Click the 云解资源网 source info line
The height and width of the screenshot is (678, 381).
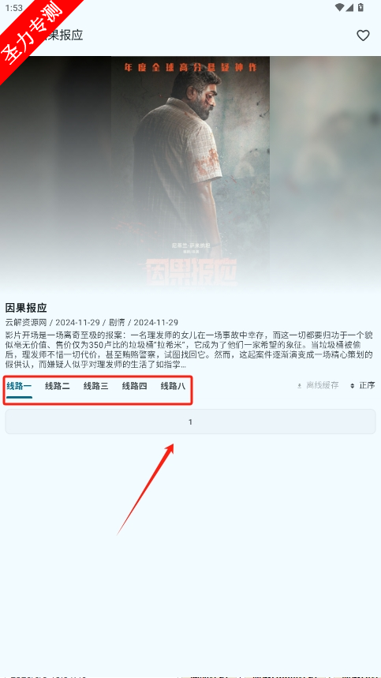tap(92, 323)
